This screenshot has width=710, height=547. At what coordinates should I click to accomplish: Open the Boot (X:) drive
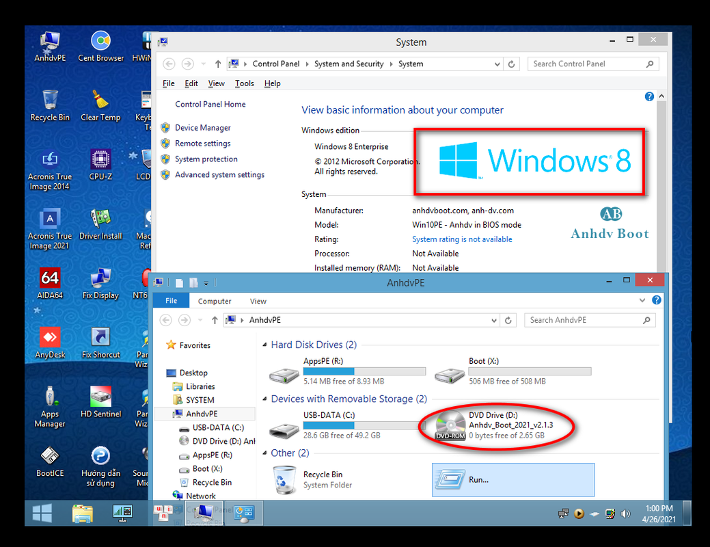pos(513,371)
